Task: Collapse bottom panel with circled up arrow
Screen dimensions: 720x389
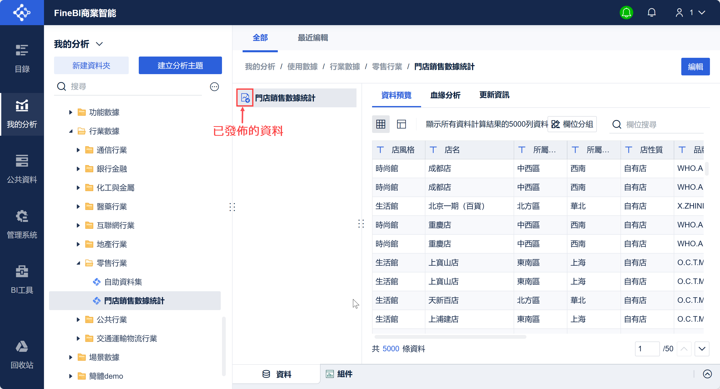Action: tap(707, 374)
